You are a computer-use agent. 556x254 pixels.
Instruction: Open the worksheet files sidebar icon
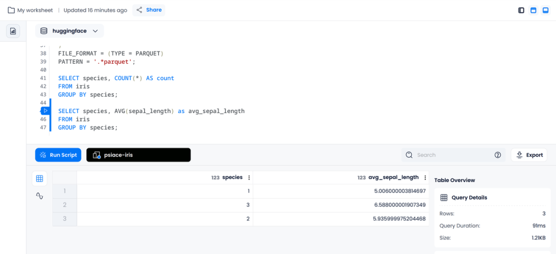[x=13, y=31]
